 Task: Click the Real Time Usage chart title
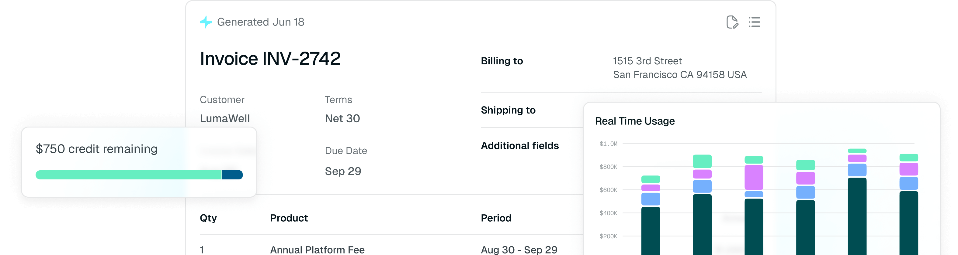634,121
